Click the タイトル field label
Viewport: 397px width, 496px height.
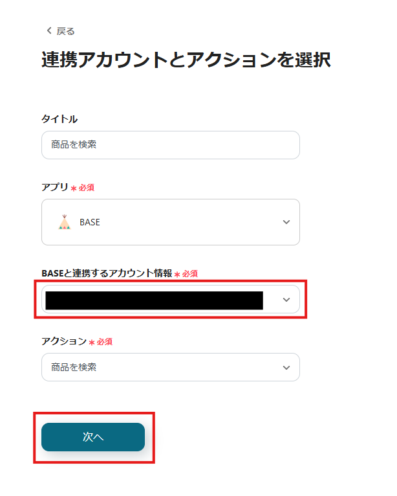59,118
